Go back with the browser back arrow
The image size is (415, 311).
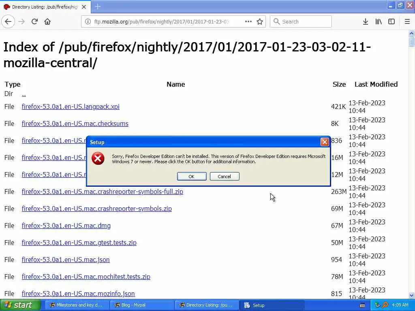click(x=8, y=21)
